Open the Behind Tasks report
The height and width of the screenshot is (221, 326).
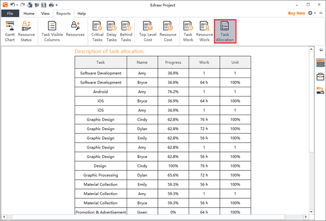click(126, 31)
